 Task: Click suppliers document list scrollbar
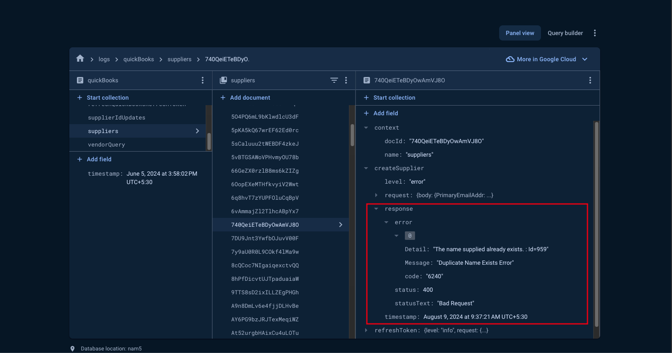point(352,135)
